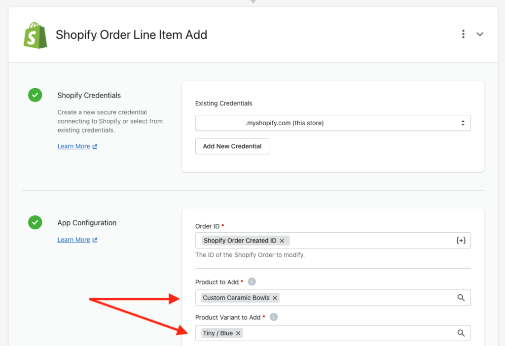
Task: Click the Shopify Order Line Item Add title
Action: (x=131, y=35)
